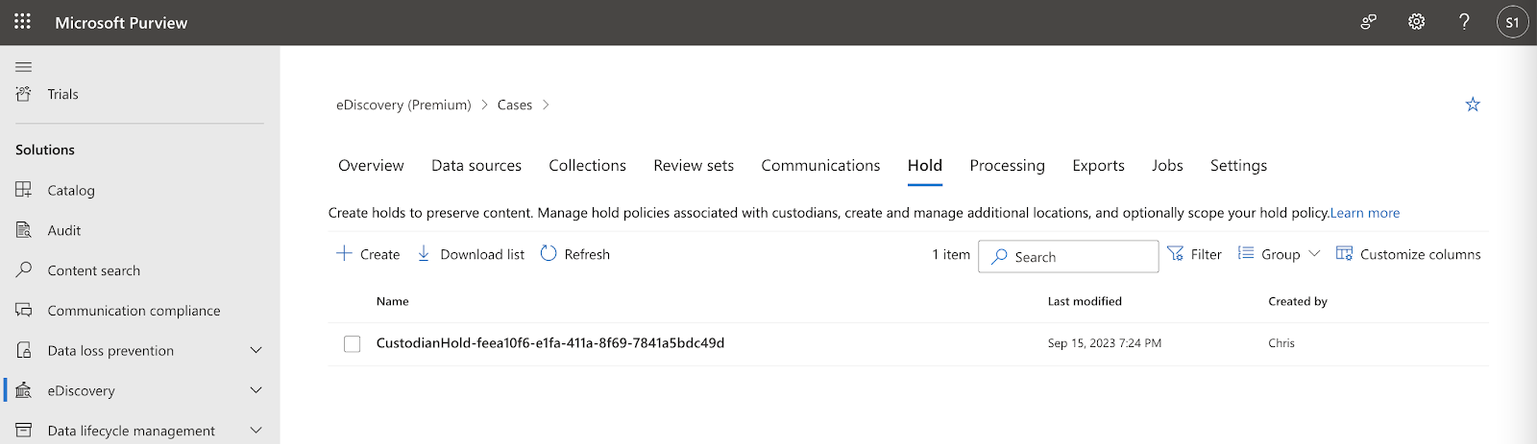Click the '1 item' count text
The image size is (1537, 444).
951,254
